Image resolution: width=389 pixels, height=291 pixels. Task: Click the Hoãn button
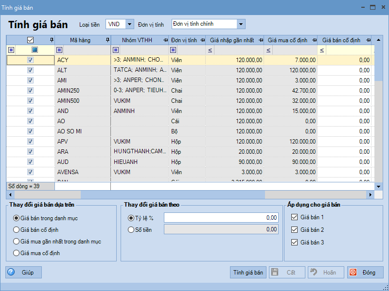tap(326, 273)
